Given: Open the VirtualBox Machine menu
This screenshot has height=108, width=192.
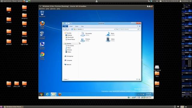Looking at the screenshot, I should click(x=42, y=9).
